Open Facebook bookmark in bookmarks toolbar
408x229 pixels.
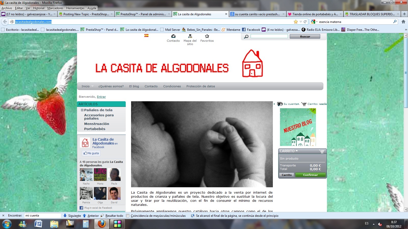click(251, 30)
